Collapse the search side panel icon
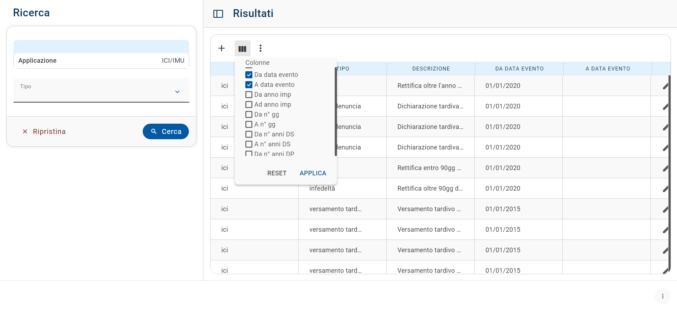Screen dimensions: 677x310 coord(218,14)
